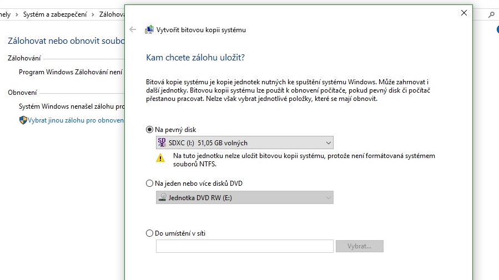
Task: Select 'Na jeden nebo více disků DVD' option
Action: point(149,184)
